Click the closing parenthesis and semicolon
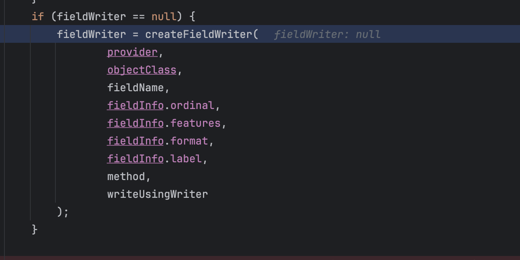This screenshot has width=520, height=260. click(x=63, y=212)
